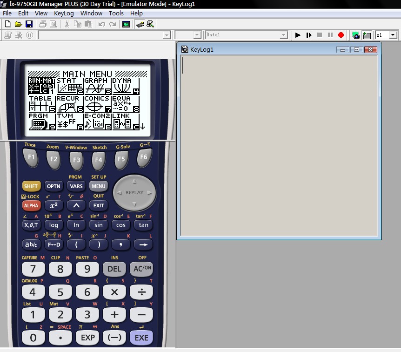Click the EXIT calculator key
Viewport: 401px width, 352px height.
coord(99,205)
